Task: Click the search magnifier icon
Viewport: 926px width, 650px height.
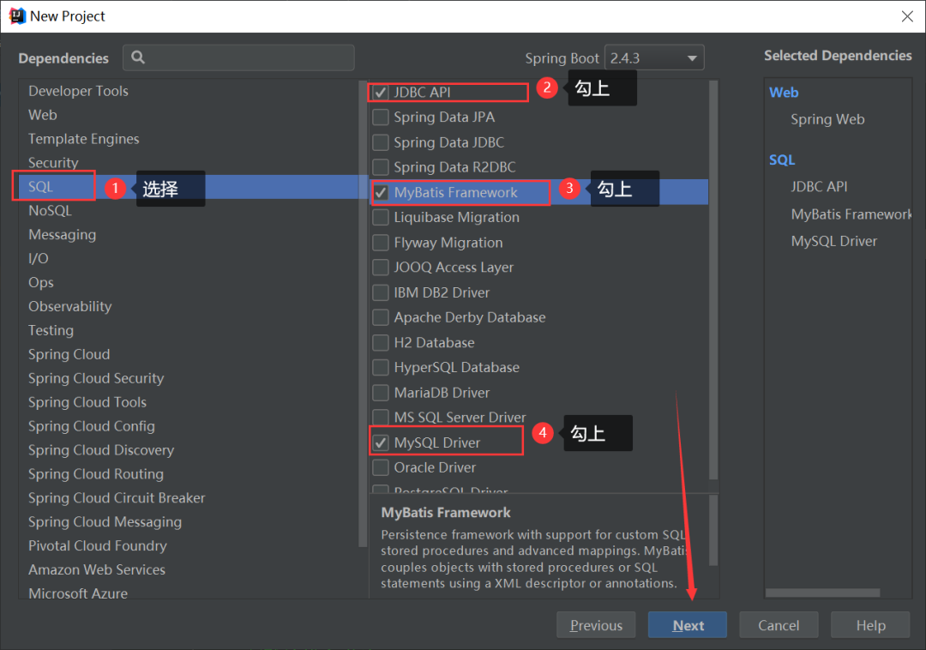Action: click(137, 57)
